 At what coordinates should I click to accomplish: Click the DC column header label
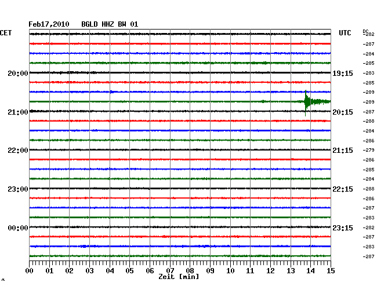(x=366, y=31)
